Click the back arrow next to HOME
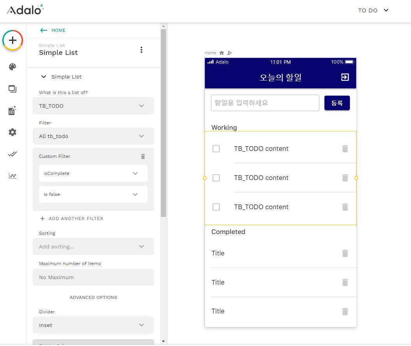This screenshot has width=411, height=346. pos(44,30)
